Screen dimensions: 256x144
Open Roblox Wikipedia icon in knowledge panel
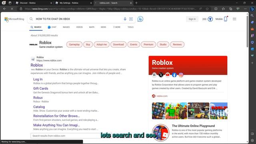tap(154, 75)
